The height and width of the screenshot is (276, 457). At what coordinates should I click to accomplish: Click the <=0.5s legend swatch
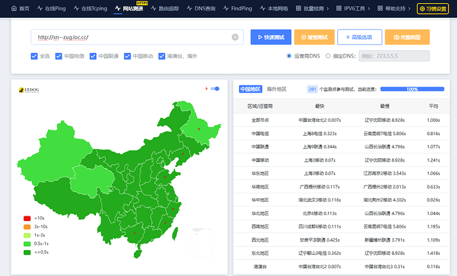pyautogui.click(x=27, y=252)
